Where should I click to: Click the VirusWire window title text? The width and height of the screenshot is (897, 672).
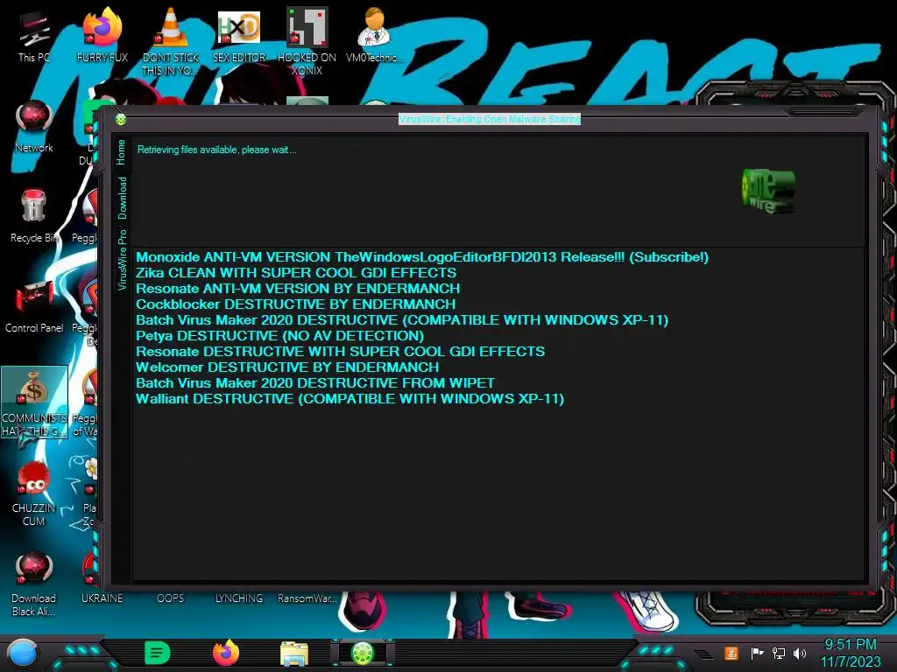pyautogui.click(x=490, y=119)
